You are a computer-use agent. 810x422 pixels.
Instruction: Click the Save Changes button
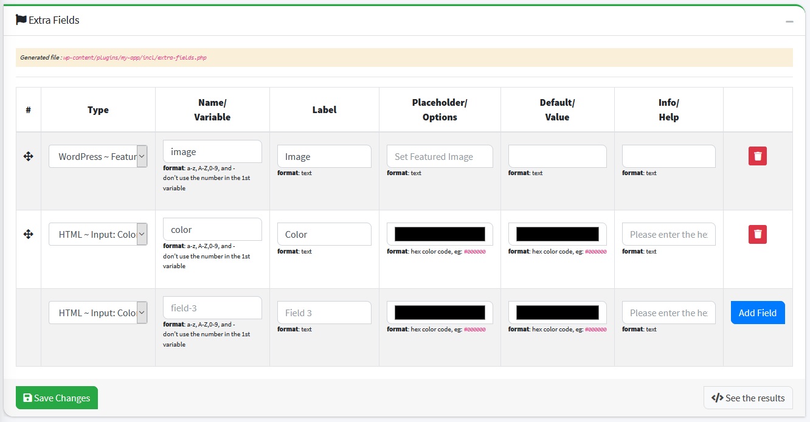click(57, 398)
